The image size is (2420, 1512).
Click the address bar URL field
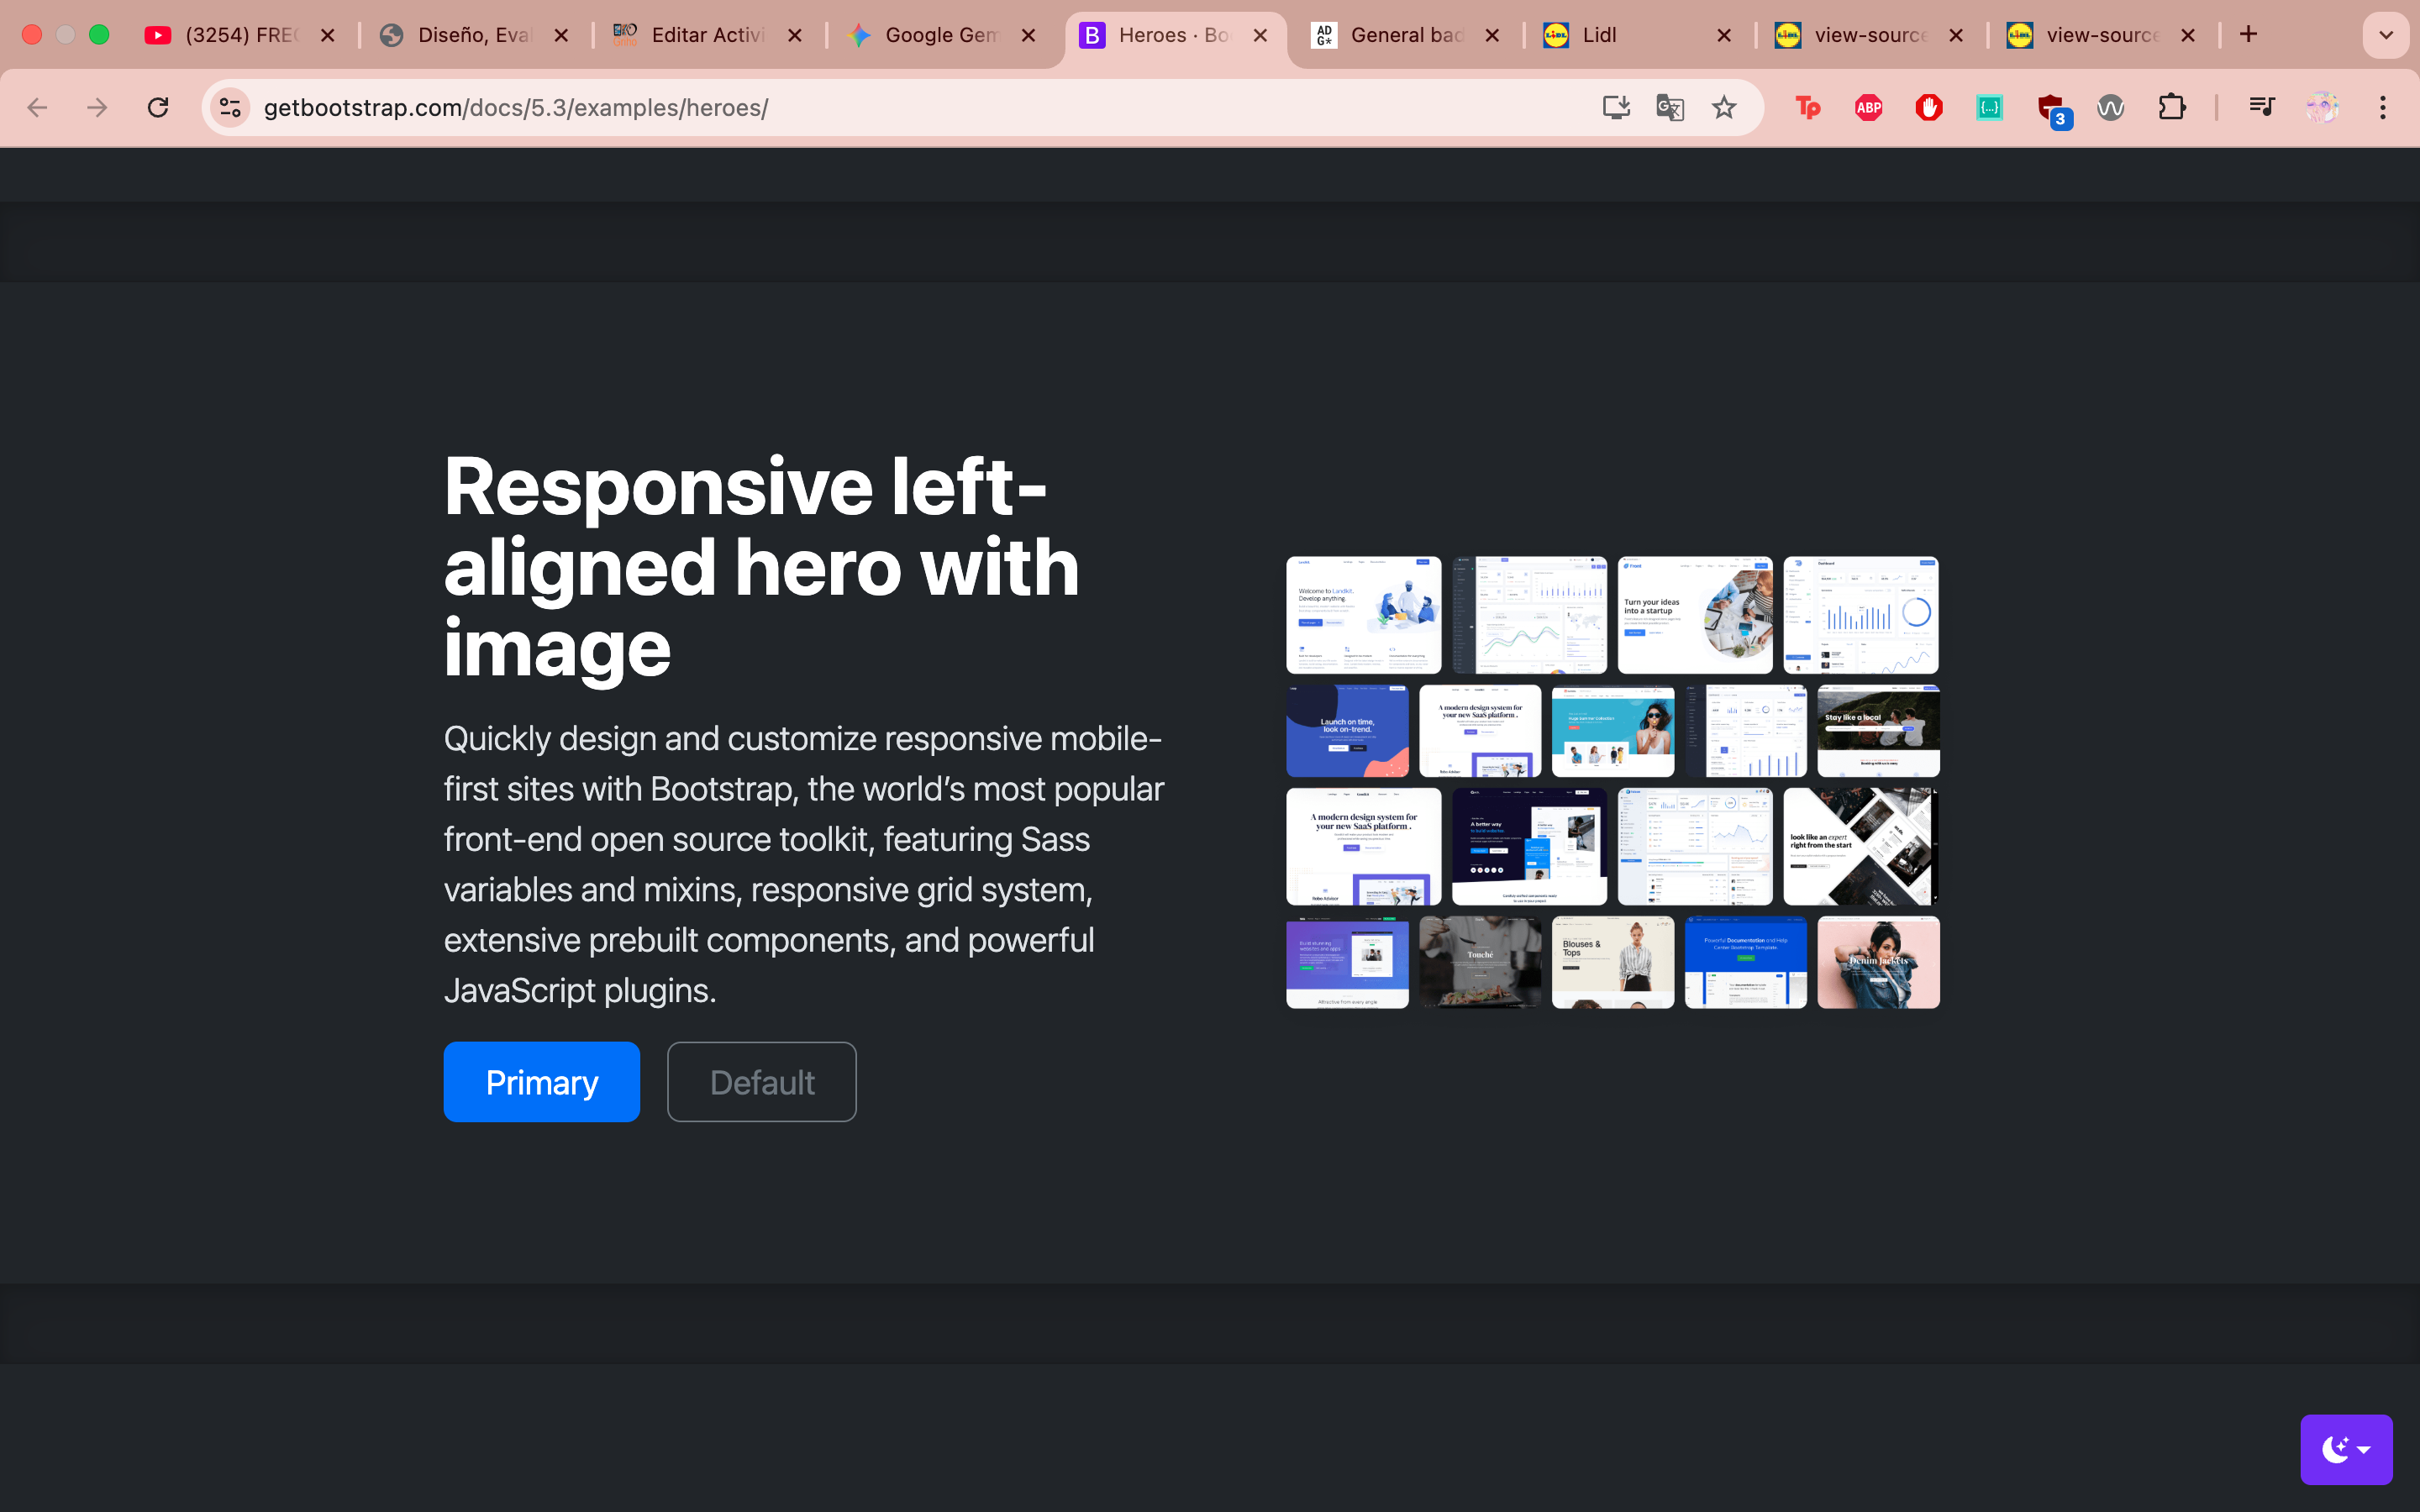click(900, 107)
